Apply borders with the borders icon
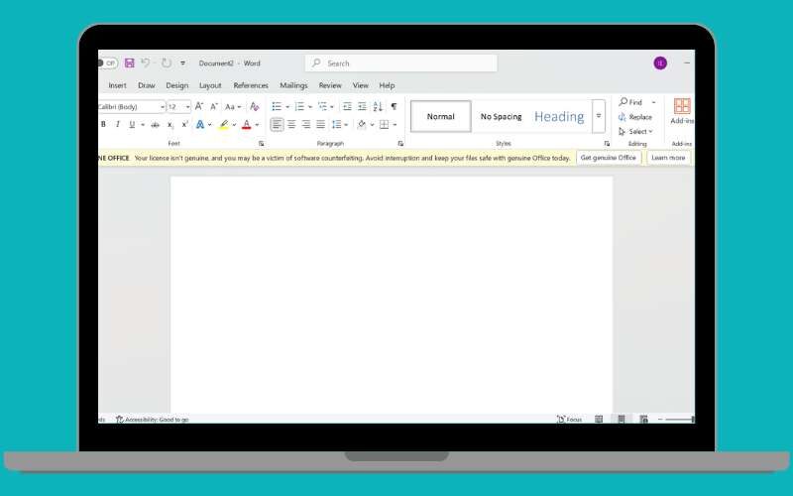Screen dimensions: 793x496 point(385,125)
